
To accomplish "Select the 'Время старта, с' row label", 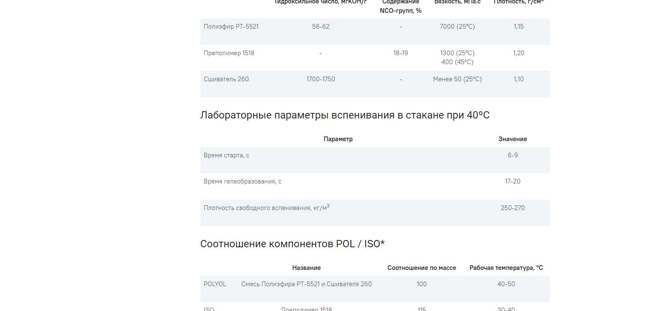I will pos(227,155).
